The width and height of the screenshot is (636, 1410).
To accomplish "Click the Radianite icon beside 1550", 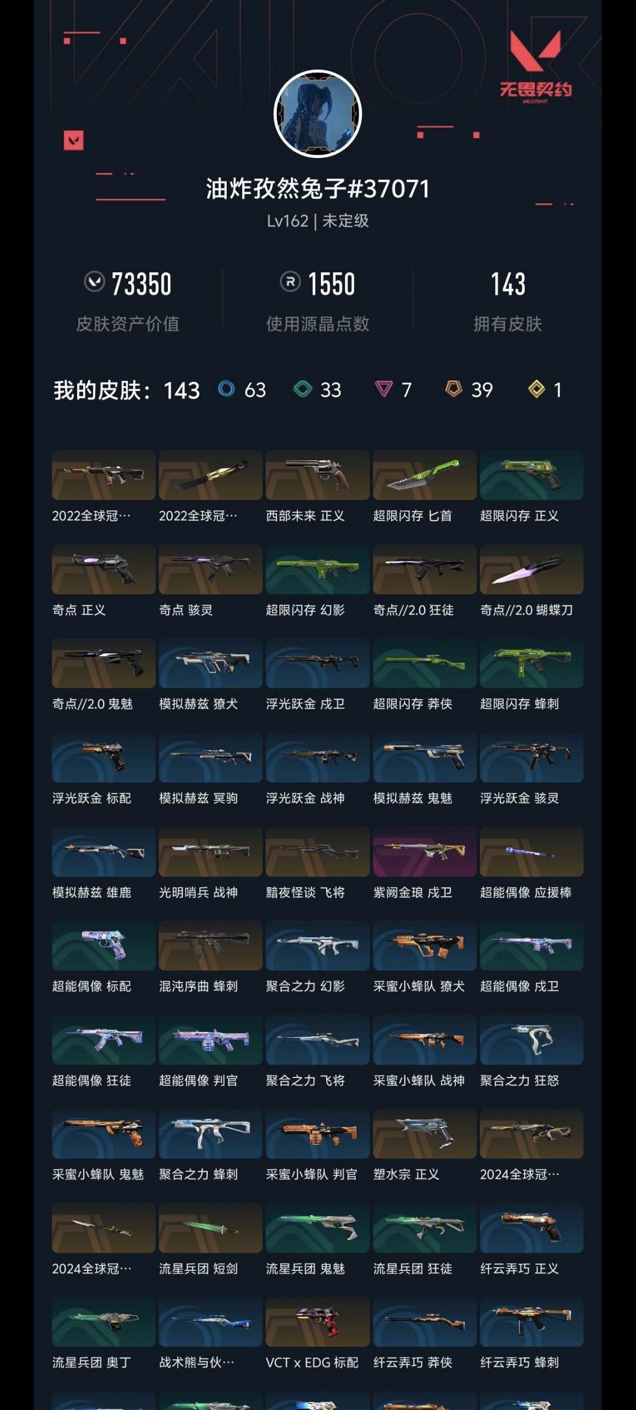I will pos(290,282).
